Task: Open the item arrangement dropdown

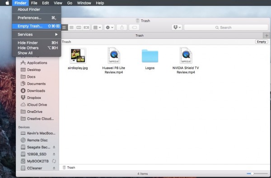Action: click(97, 28)
